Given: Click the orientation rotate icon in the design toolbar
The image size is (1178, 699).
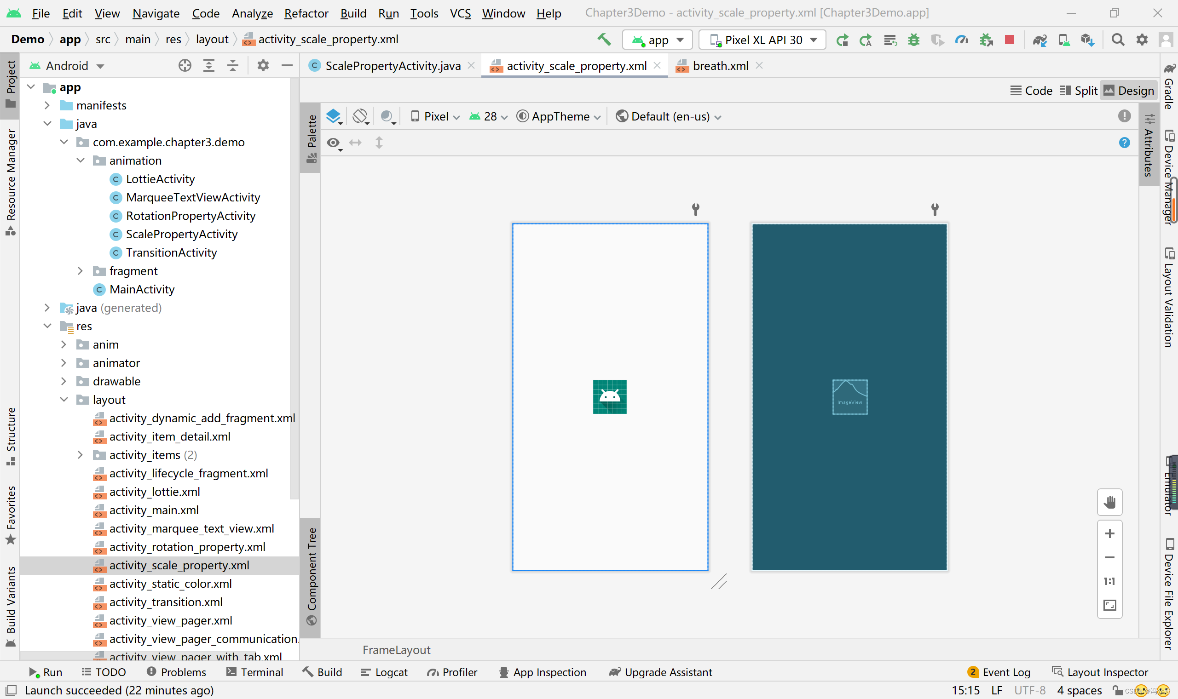Looking at the screenshot, I should click(360, 116).
